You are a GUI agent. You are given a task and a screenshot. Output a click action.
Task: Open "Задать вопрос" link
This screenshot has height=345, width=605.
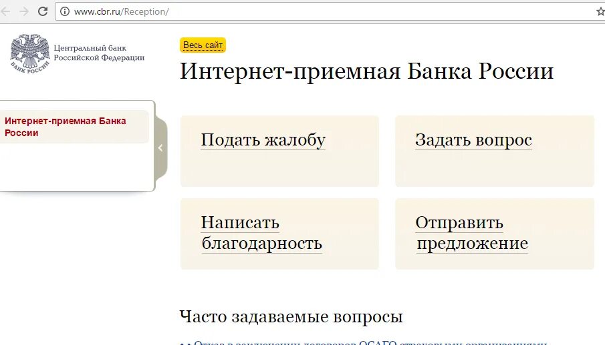pyautogui.click(x=474, y=139)
